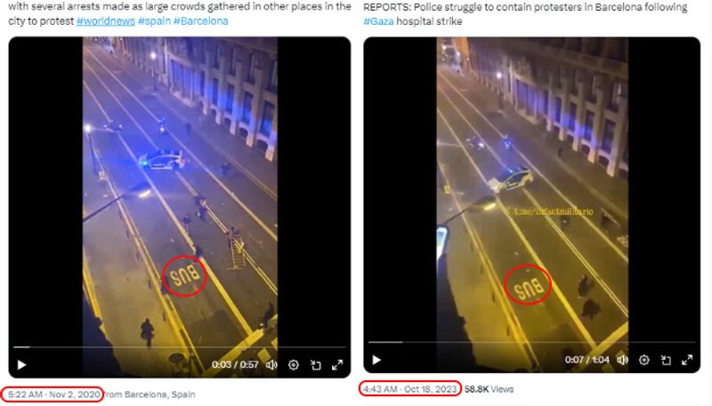
Task: Enable picture-in-picture on the left video
Action: (x=316, y=365)
